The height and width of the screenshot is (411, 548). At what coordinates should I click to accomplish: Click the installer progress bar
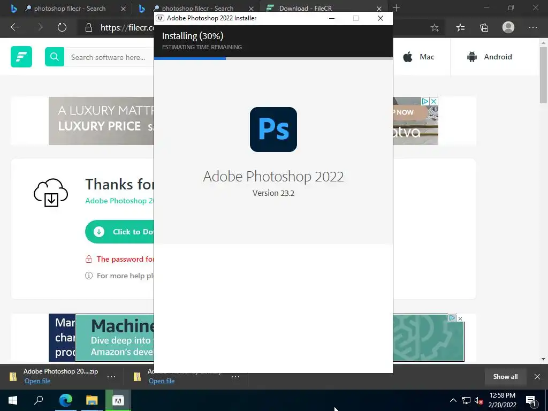[x=273, y=59]
